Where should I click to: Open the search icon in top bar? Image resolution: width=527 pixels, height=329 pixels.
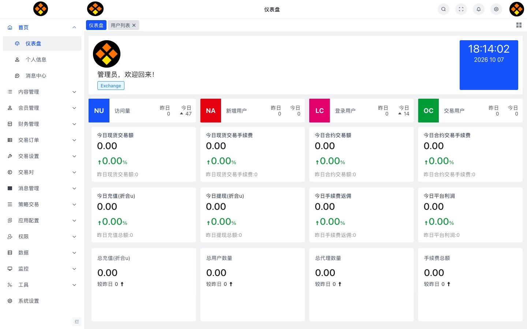(444, 9)
